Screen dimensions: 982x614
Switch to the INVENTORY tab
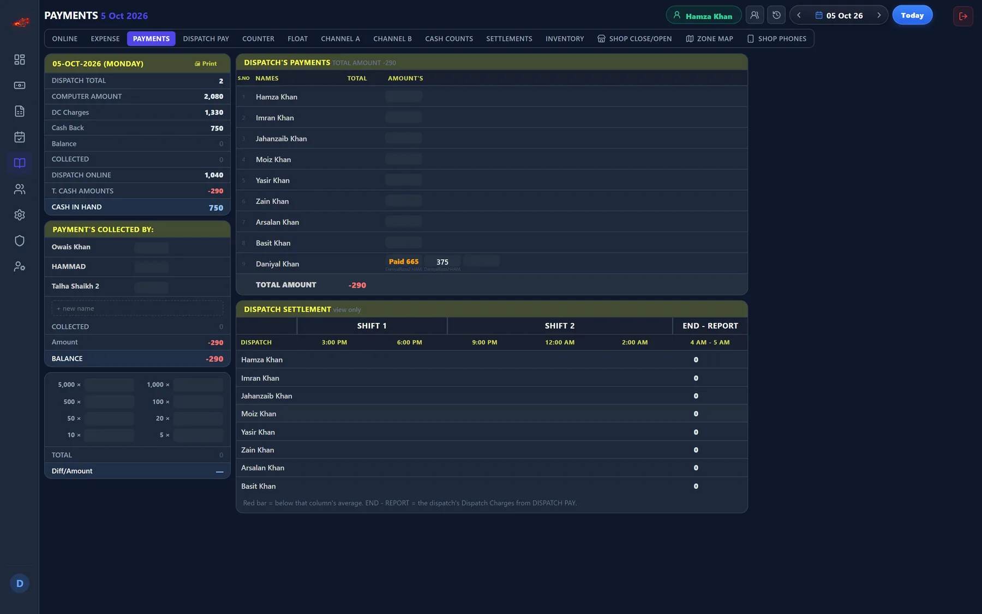tap(565, 39)
